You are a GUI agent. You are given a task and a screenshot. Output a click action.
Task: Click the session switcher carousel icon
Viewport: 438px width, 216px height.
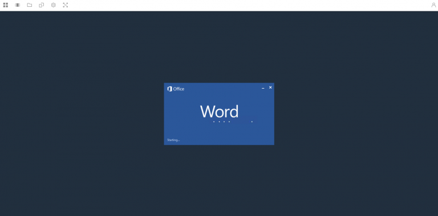coord(18,5)
